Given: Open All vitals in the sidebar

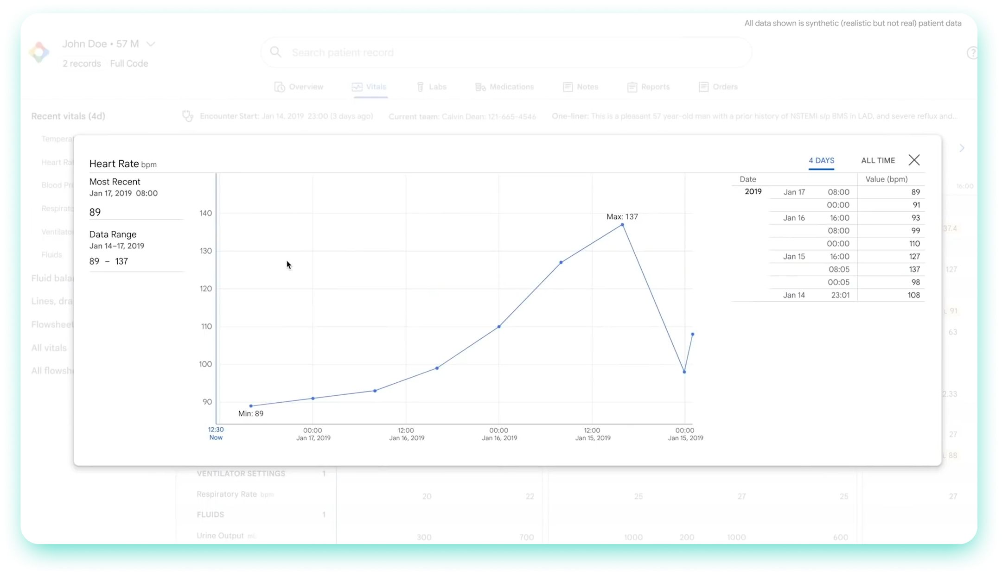Looking at the screenshot, I should click(49, 348).
